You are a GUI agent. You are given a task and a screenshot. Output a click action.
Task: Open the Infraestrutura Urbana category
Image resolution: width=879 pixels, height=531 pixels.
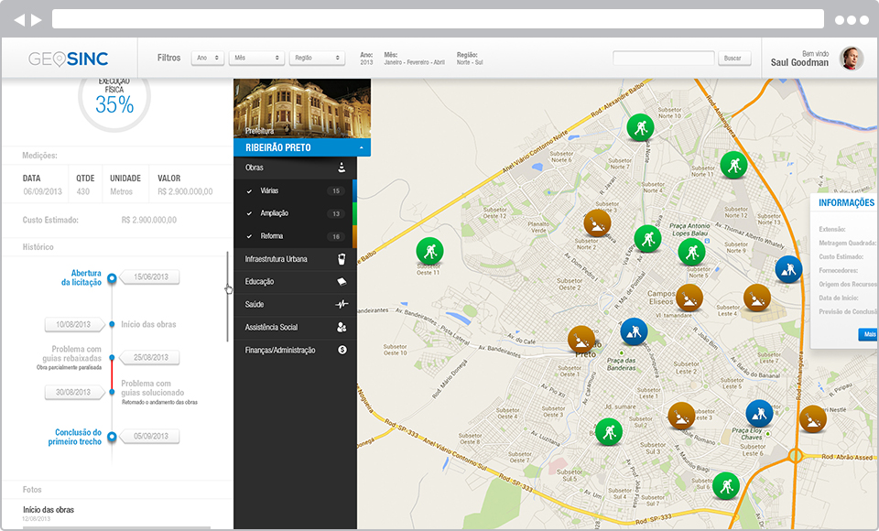[296, 259]
